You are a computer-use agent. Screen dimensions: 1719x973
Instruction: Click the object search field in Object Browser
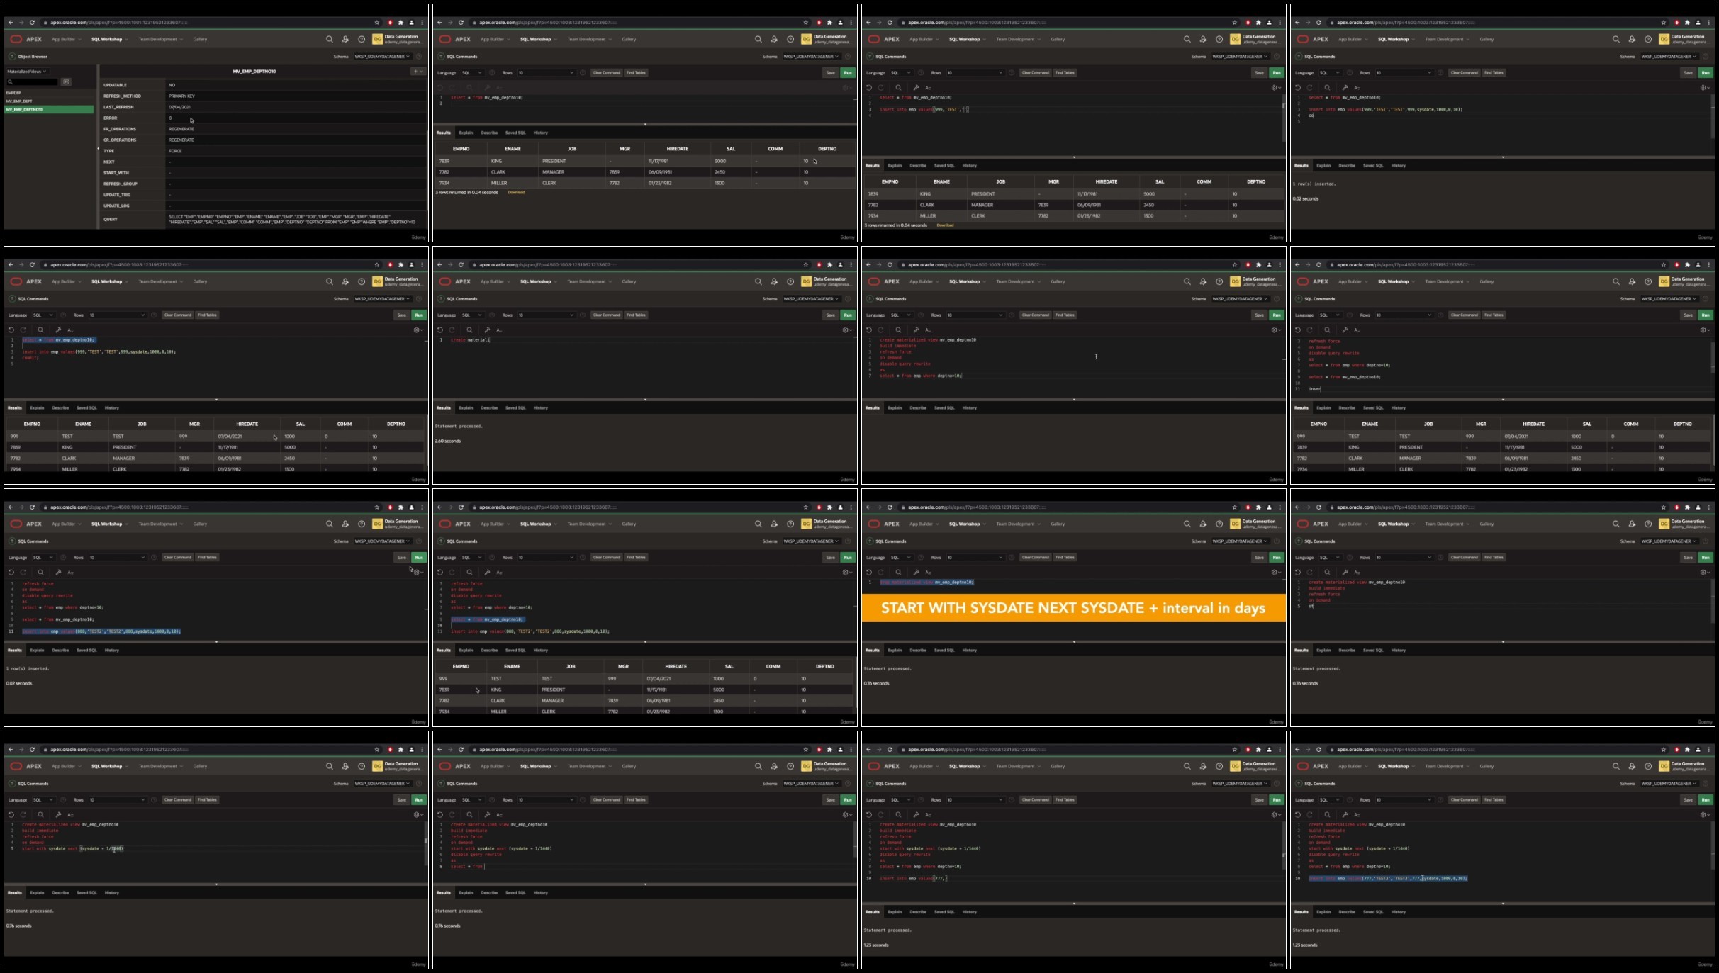point(32,81)
